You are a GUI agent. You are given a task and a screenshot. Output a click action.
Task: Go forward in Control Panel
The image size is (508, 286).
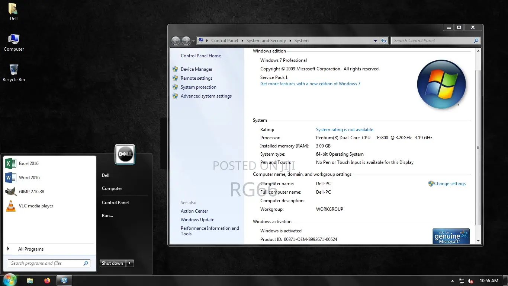coord(186,41)
